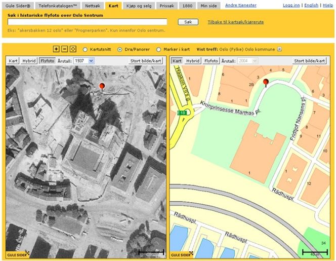The height and width of the screenshot is (261, 336).
Task: Switch right panel to Flyfoto view
Action: coord(211,61)
